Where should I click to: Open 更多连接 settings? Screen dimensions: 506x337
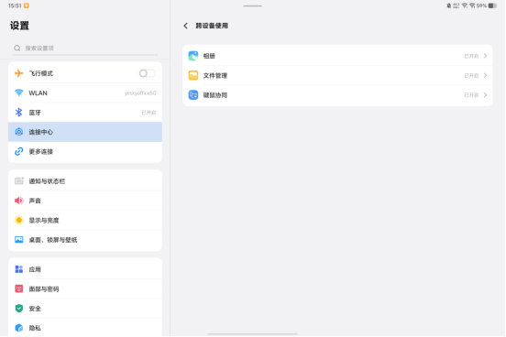85,152
